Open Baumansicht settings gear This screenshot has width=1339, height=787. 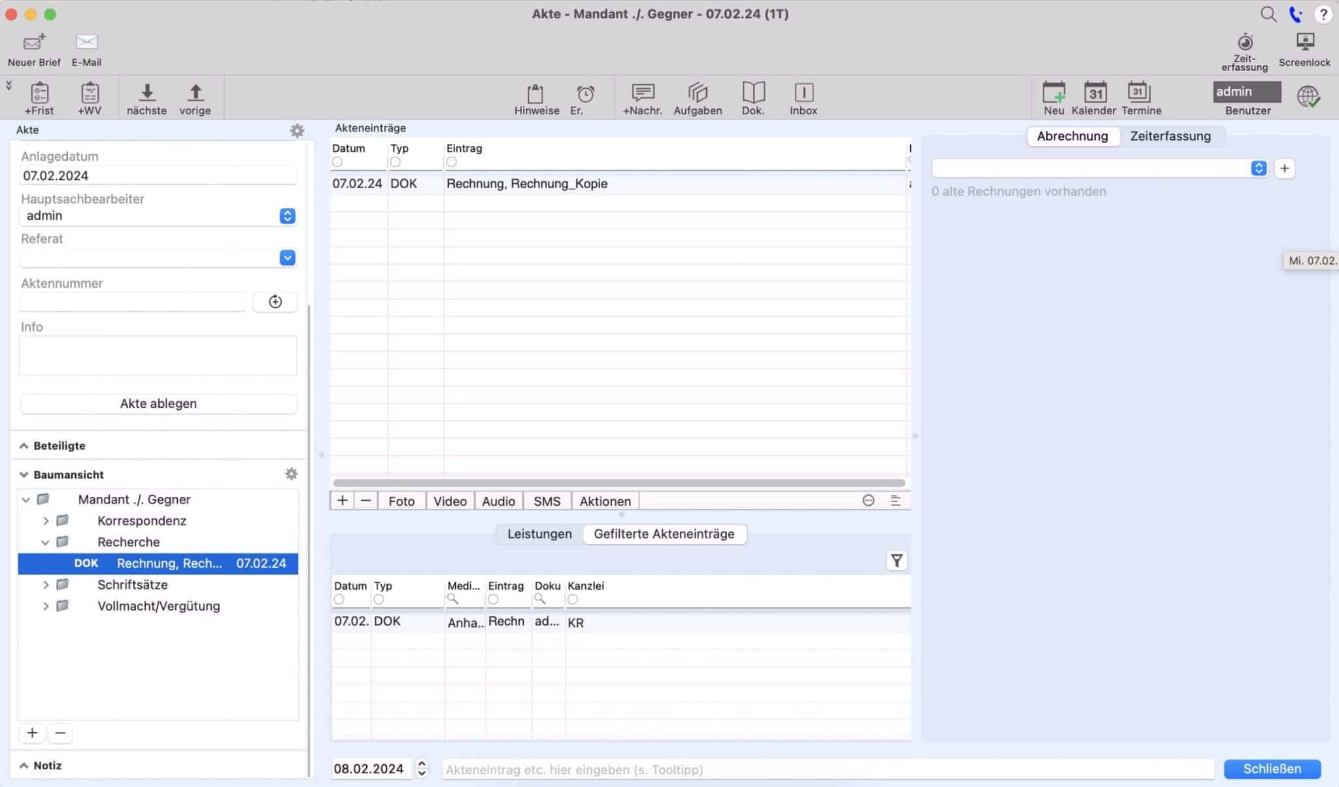(x=292, y=474)
